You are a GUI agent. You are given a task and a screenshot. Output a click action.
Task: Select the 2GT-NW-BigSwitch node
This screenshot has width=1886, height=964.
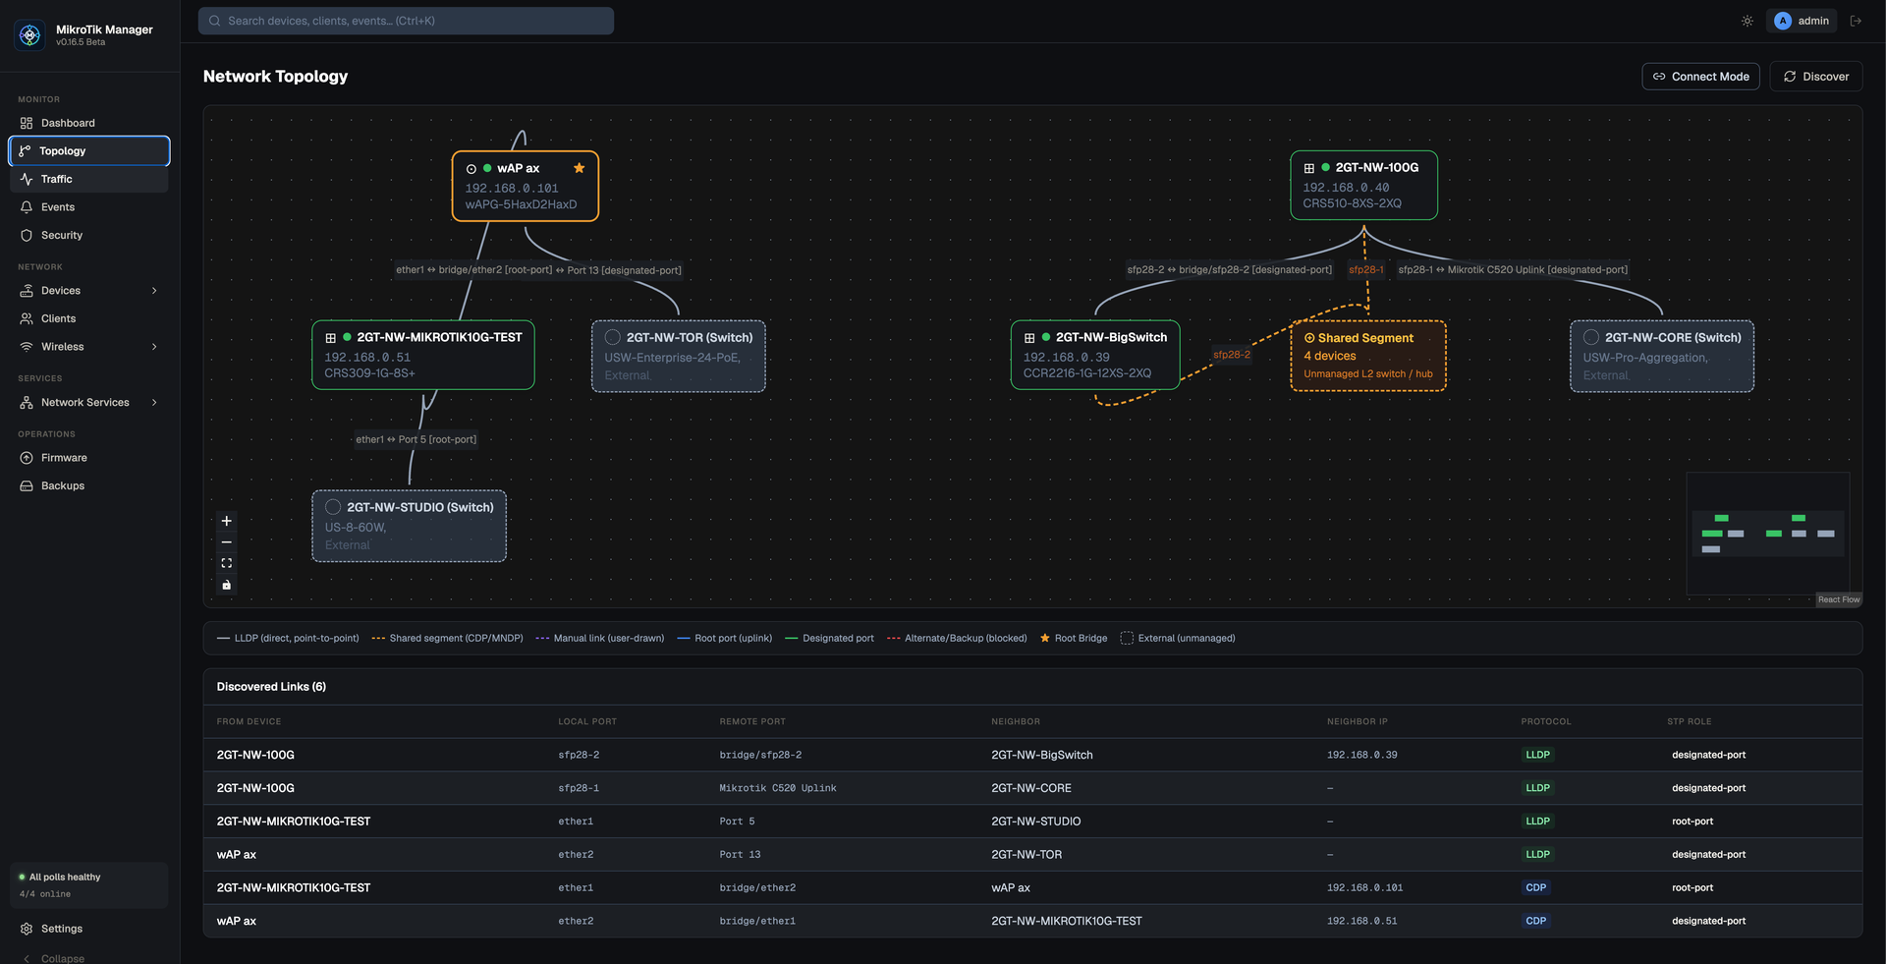click(x=1095, y=355)
